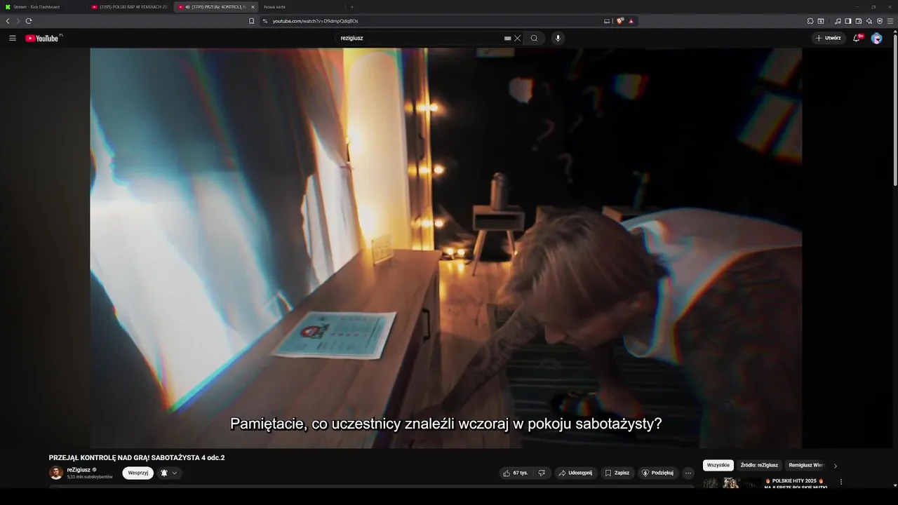The height and width of the screenshot is (505, 898).
Task: Open more actions three-dots menu under video
Action: [688, 473]
